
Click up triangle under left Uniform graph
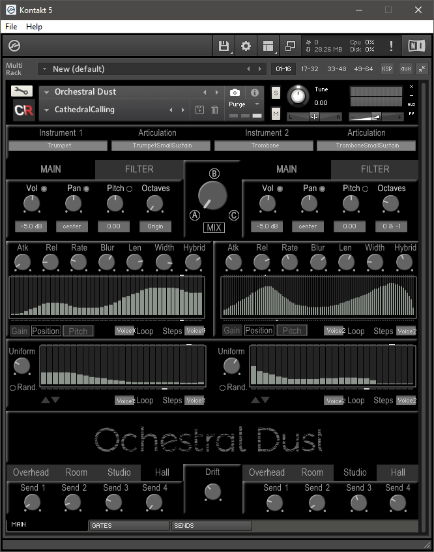pyautogui.click(x=46, y=400)
